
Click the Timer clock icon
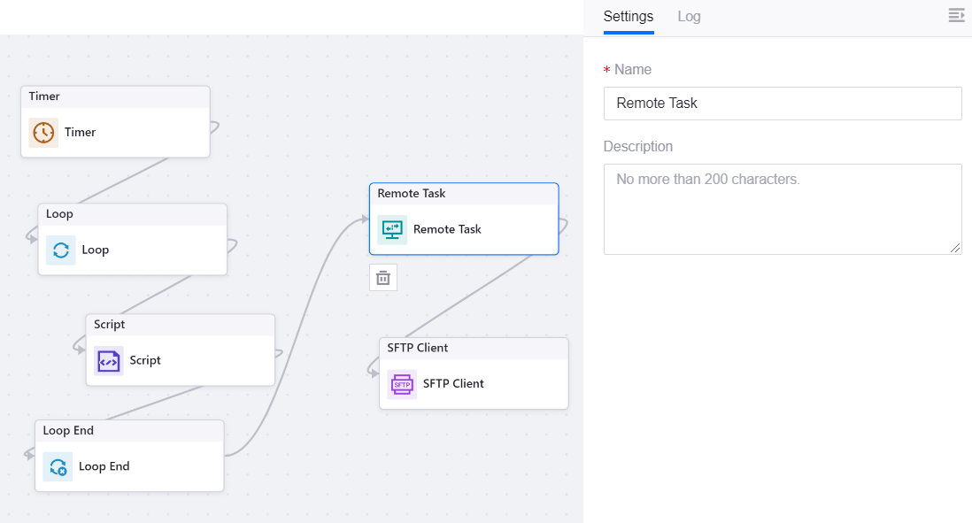[43, 133]
